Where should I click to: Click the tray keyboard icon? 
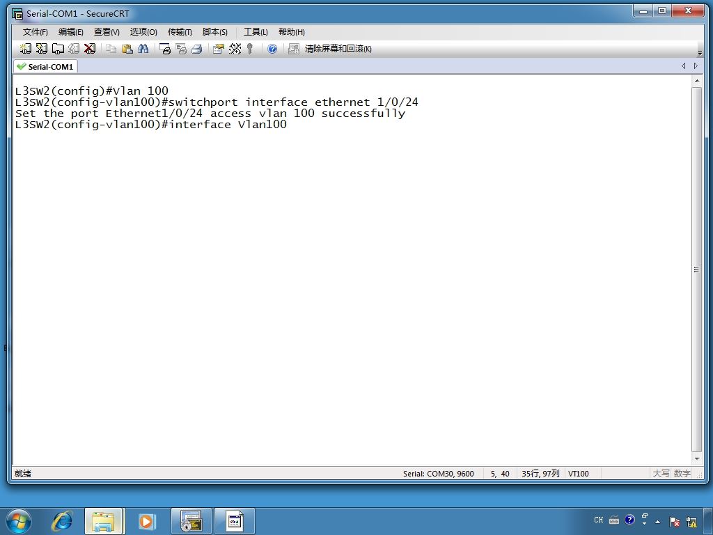point(614,520)
